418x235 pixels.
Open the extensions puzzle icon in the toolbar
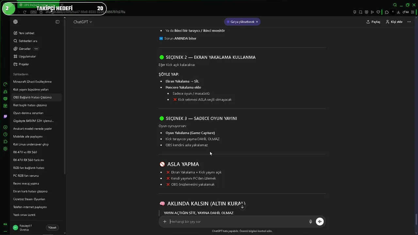[387, 12]
